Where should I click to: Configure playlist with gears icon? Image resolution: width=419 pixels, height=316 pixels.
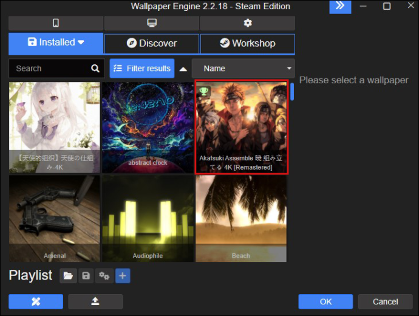(x=104, y=276)
